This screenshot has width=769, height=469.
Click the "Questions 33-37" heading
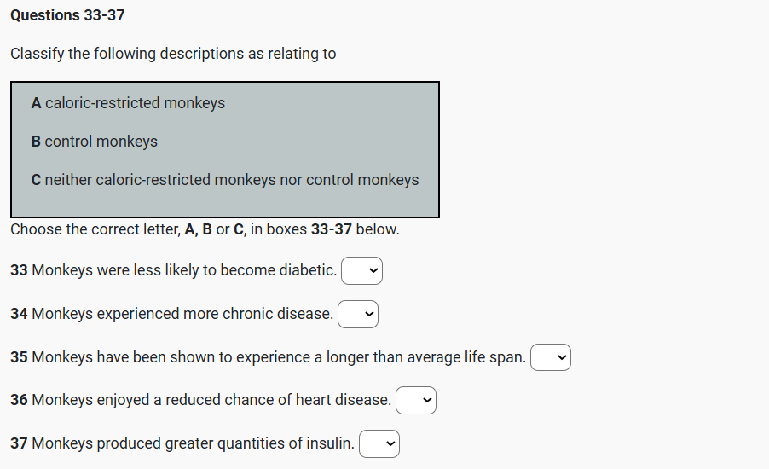67,15
